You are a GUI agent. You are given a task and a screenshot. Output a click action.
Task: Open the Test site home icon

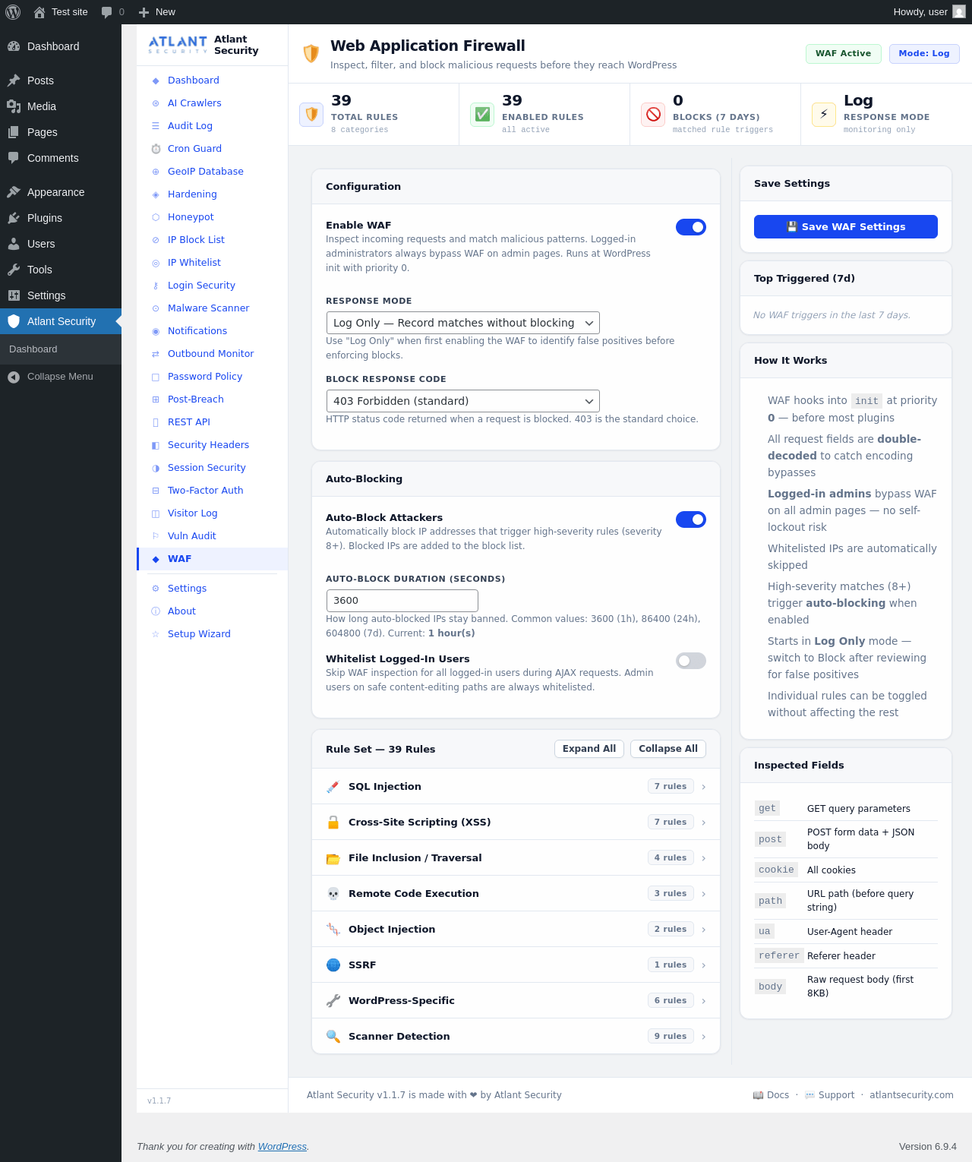click(x=39, y=12)
